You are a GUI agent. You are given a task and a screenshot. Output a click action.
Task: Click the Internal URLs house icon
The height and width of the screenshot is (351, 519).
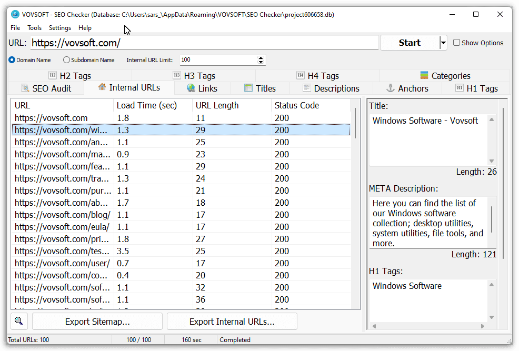[102, 87]
